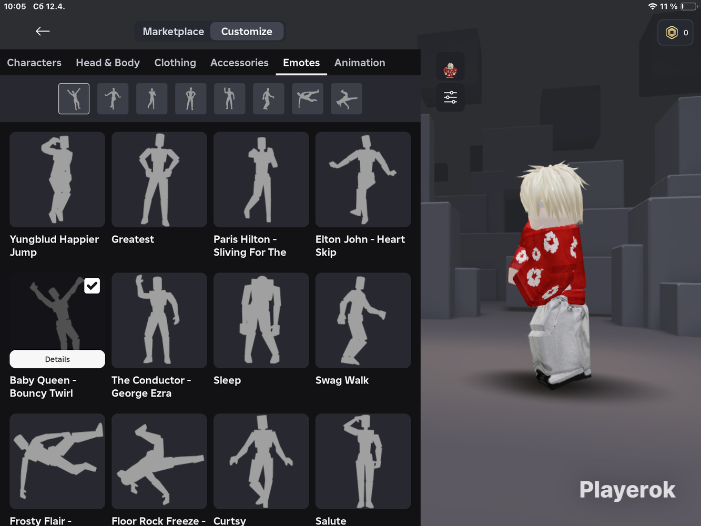Tap the Wi-Fi status icon
Image resolution: width=701 pixels, height=526 pixels.
click(653, 6)
